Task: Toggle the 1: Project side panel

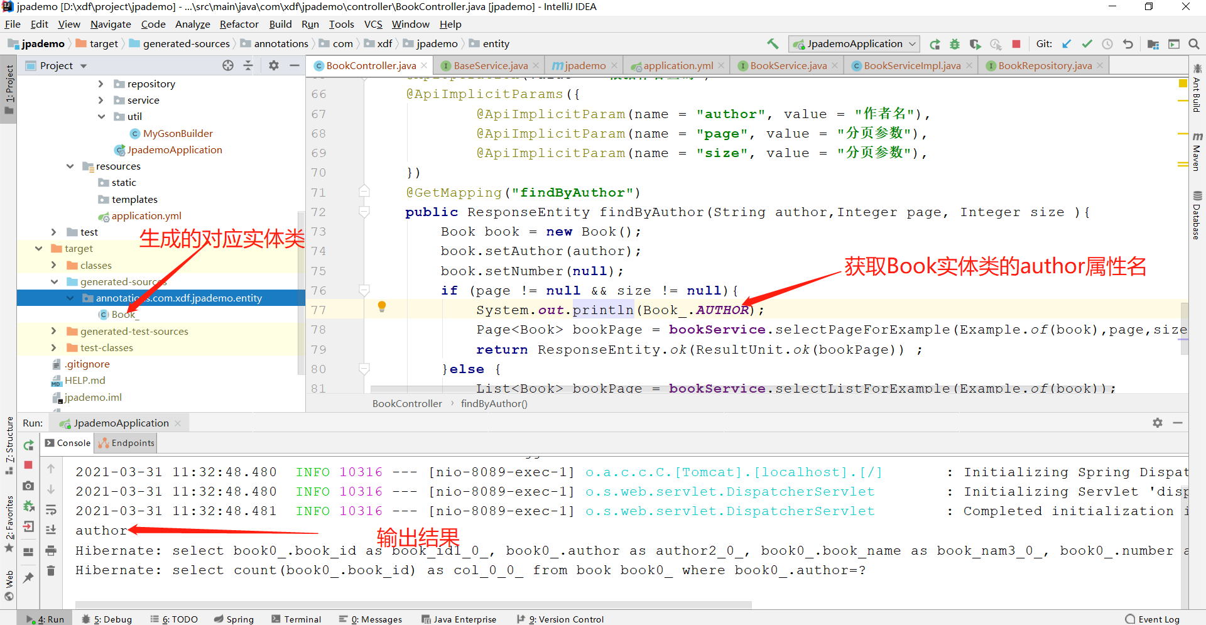Action: [x=9, y=89]
